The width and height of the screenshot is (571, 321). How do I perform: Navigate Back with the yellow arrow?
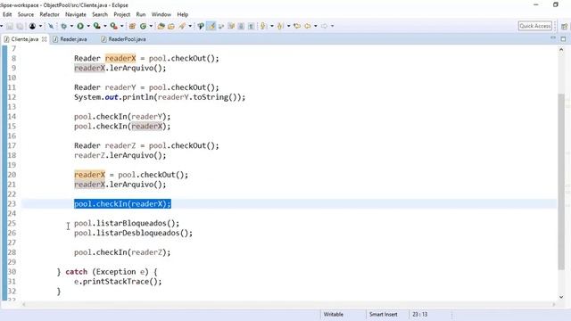pyautogui.click(x=308, y=26)
